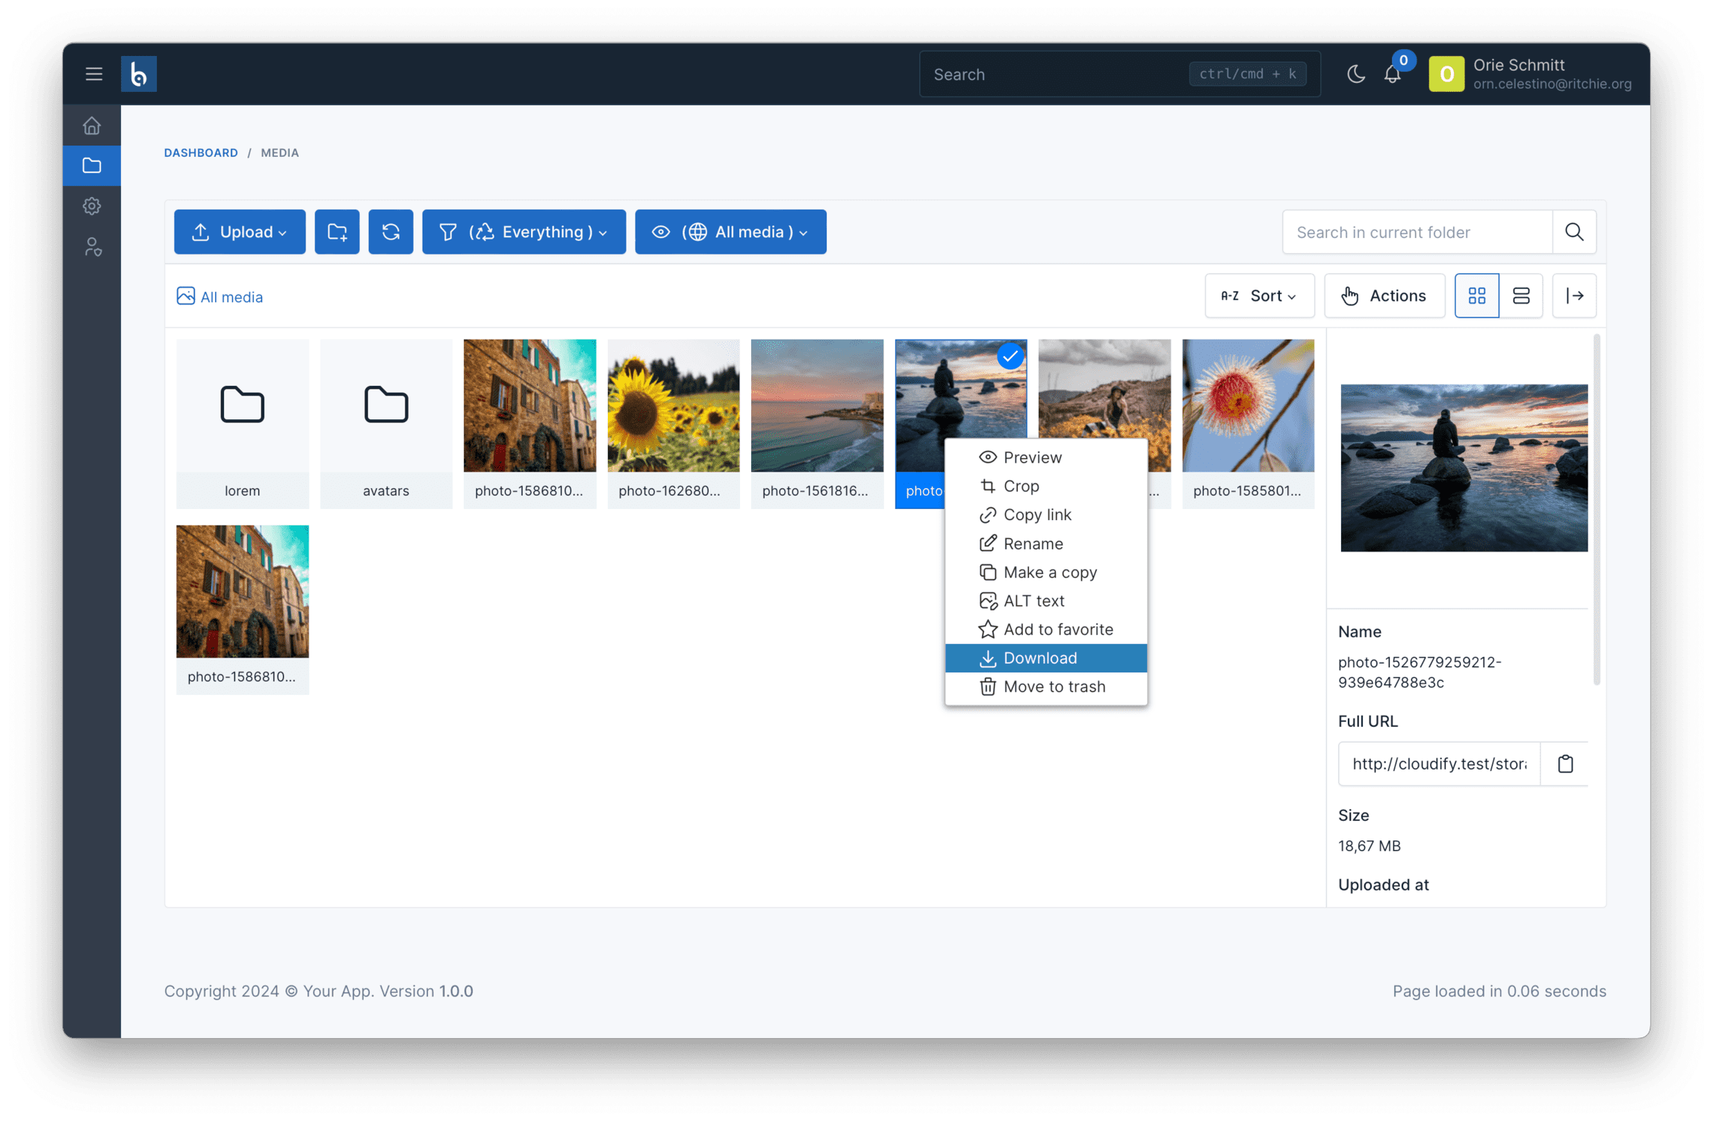Select the sunflower photo thumbnail
The width and height of the screenshot is (1713, 1121).
673,406
